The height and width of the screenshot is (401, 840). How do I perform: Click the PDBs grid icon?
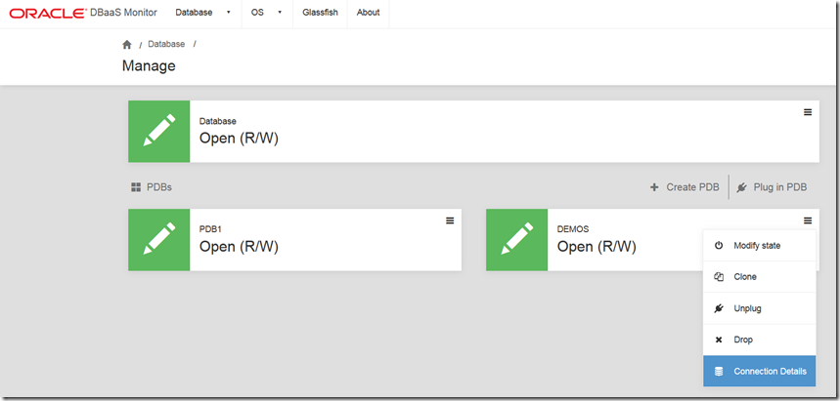135,187
